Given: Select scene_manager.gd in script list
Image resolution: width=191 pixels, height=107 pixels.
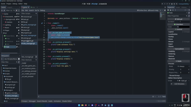Looking at the screenshot, I should pos(30,35).
